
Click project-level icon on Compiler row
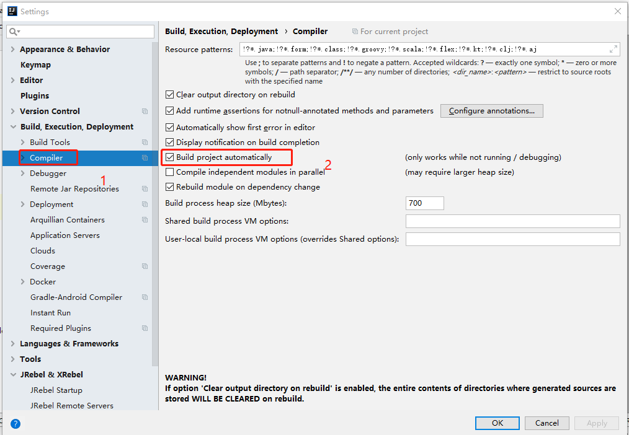tap(145, 158)
